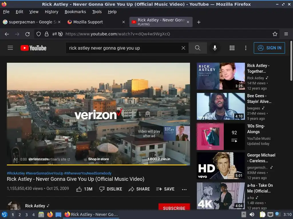Open the SHARE dialog
The width and height of the screenshot is (293, 219).
point(139,189)
